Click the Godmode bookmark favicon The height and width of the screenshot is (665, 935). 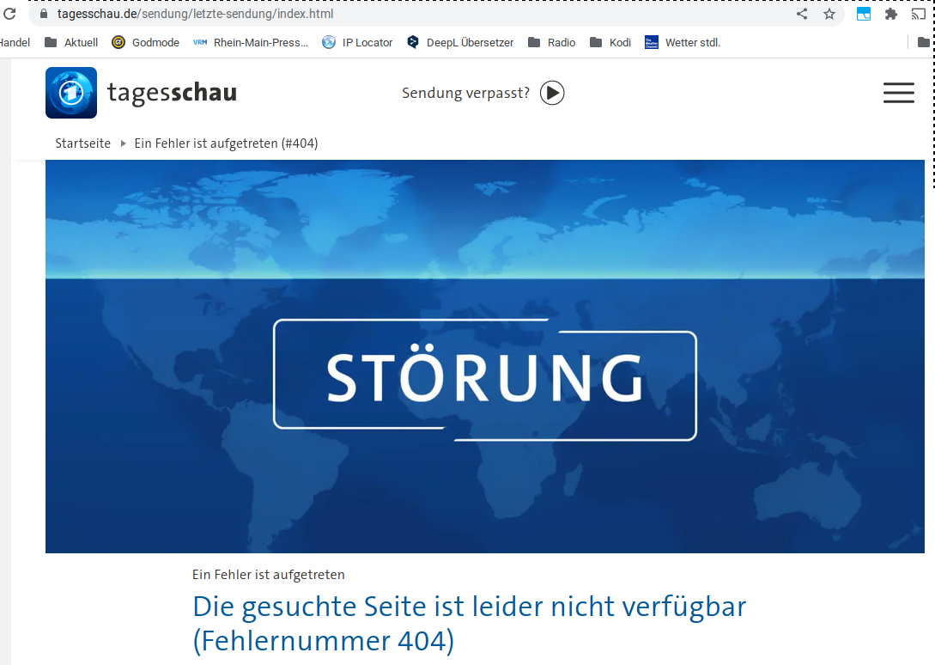(118, 42)
